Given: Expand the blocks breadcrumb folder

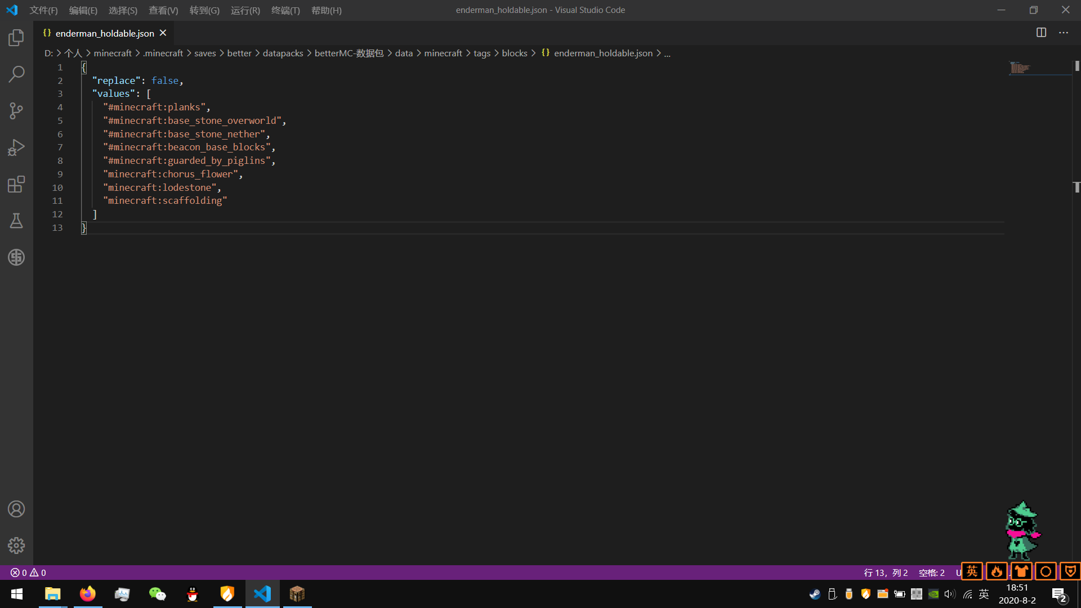Looking at the screenshot, I should coord(514,53).
